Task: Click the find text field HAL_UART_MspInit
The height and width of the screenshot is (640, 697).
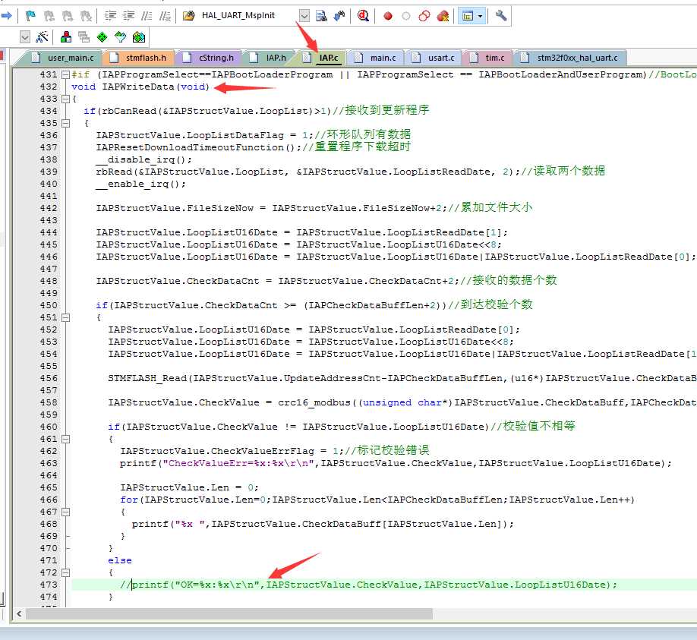Action: click(x=248, y=15)
